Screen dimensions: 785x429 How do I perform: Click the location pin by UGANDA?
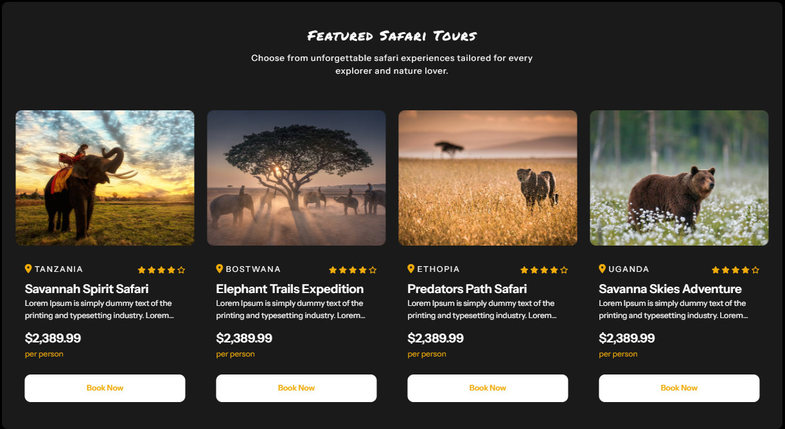(x=603, y=269)
